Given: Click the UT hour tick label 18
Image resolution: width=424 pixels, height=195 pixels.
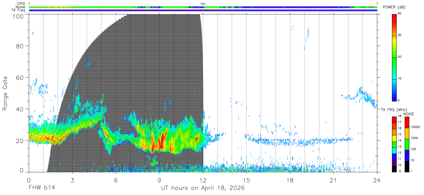Looking at the screenshot, I should click(x=290, y=180).
